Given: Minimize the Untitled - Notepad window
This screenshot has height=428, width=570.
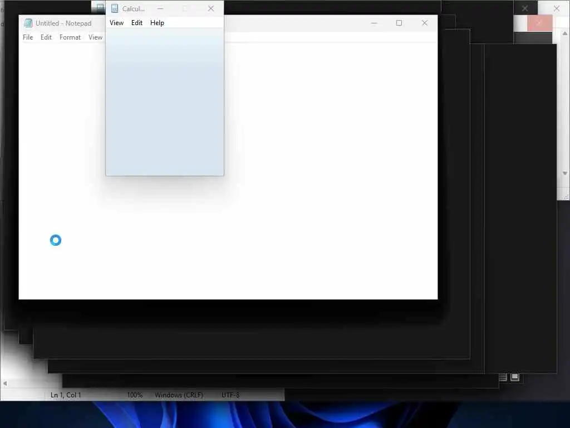Looking at the screenshot, I should 374,23.
